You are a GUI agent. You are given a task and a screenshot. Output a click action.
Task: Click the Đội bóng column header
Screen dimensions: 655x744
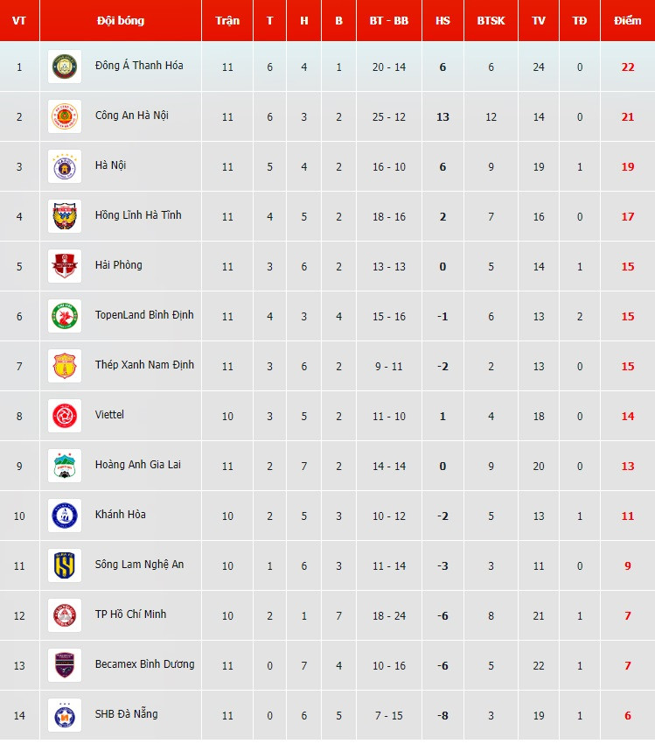121,21
